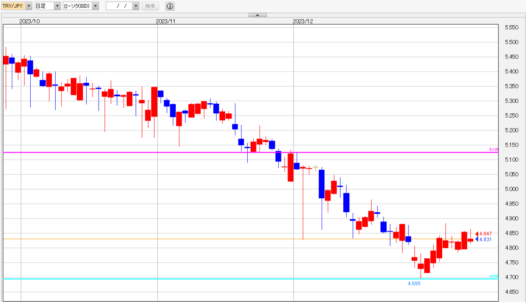Image resolution: width=526 pixels, height=302 pixels.
Task: Open the date picker dropdown arrow
Action: click(x=136, y=6)
